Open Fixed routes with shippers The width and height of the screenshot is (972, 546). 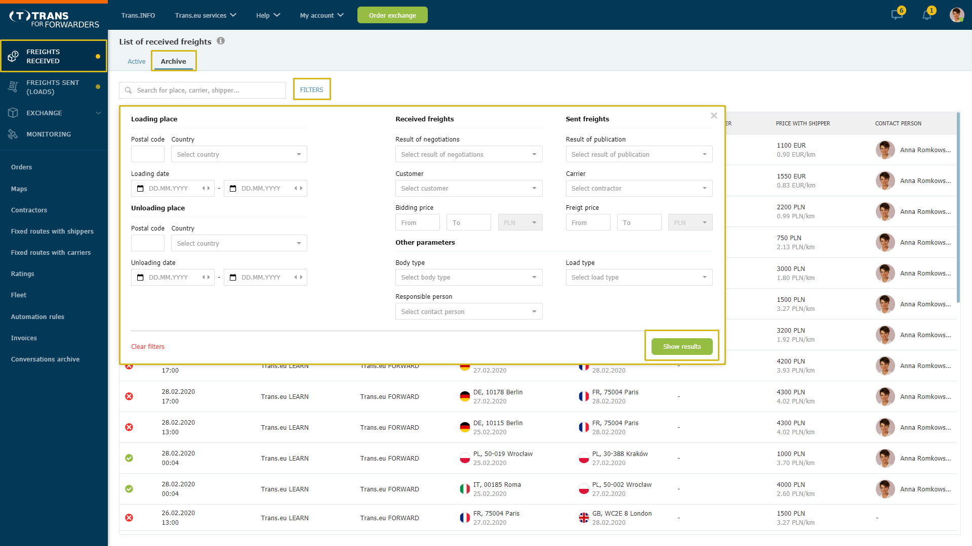[x=52, y=231]
